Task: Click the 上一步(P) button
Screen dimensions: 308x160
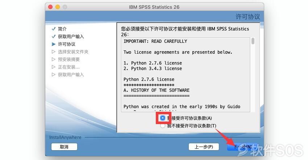Action: coord(204,147)
